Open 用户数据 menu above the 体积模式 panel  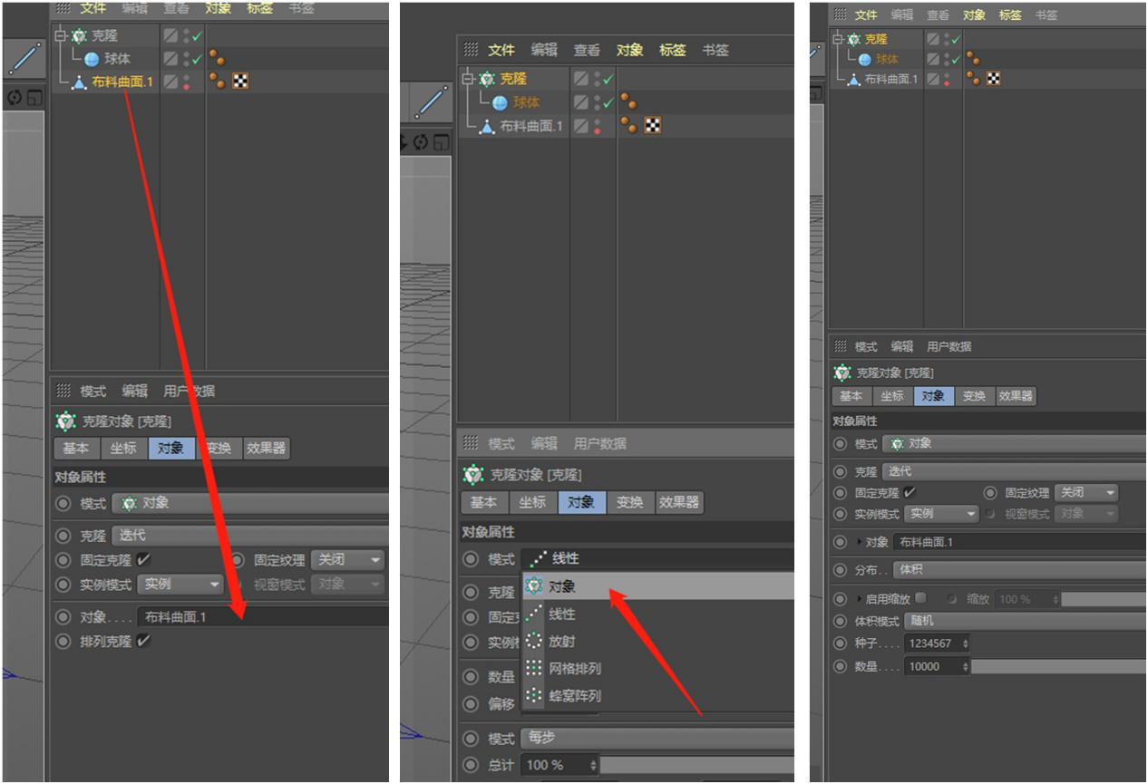point(949,347)
